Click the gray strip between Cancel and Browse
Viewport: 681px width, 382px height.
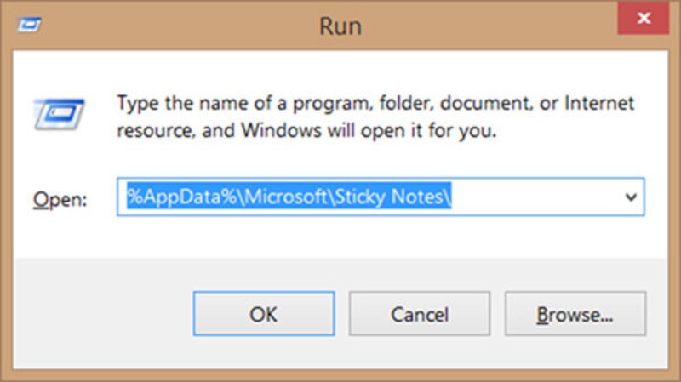click(497, 314)
